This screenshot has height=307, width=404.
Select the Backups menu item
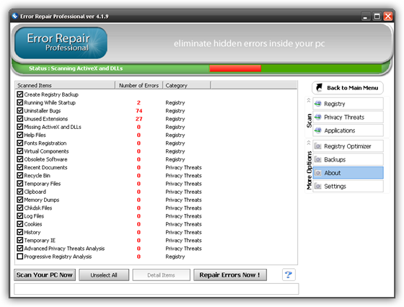348,159
